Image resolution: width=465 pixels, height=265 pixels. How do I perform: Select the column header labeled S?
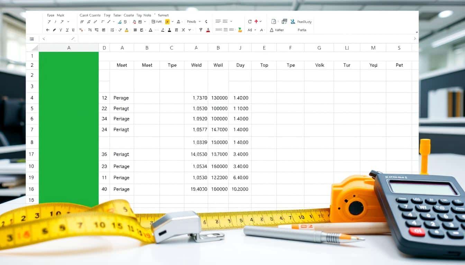point(399,48)
